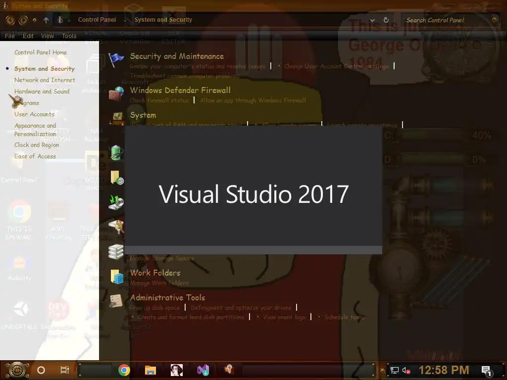Open the Work Folders heading
The image size is (507, 380).
pos(155,273)
